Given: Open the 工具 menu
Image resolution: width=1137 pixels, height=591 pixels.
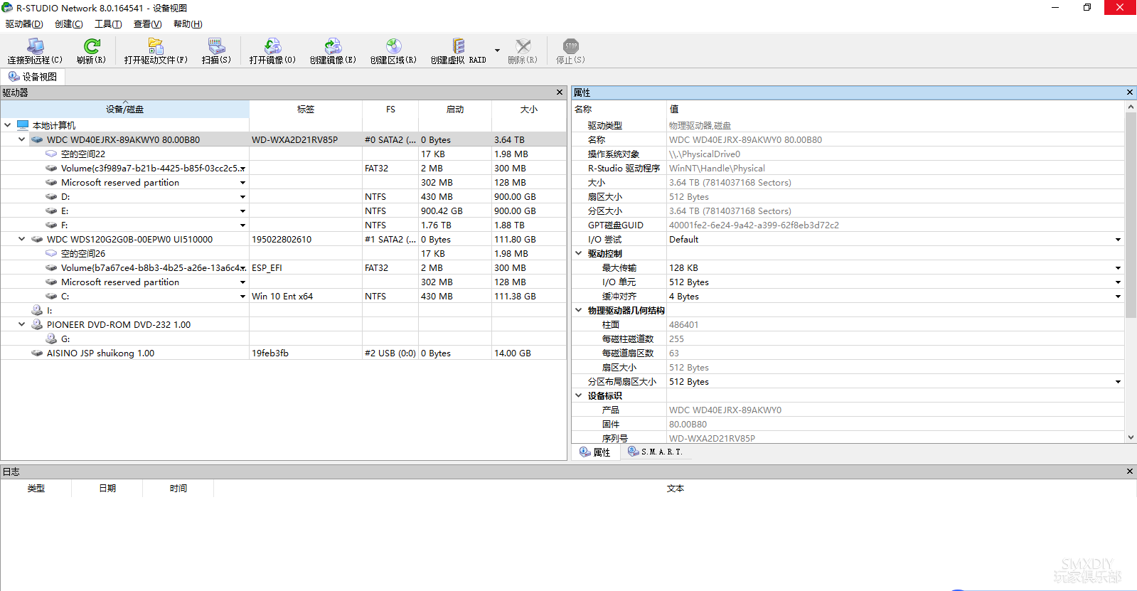Looking at the screenshot, I should 108,24.
